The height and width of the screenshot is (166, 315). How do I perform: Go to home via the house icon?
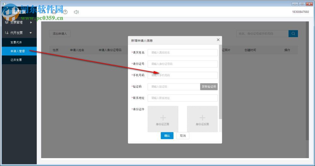(54, 12)
